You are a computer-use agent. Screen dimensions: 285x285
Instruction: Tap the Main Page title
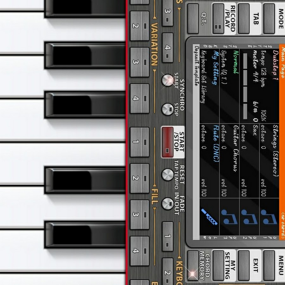(283, 62)
